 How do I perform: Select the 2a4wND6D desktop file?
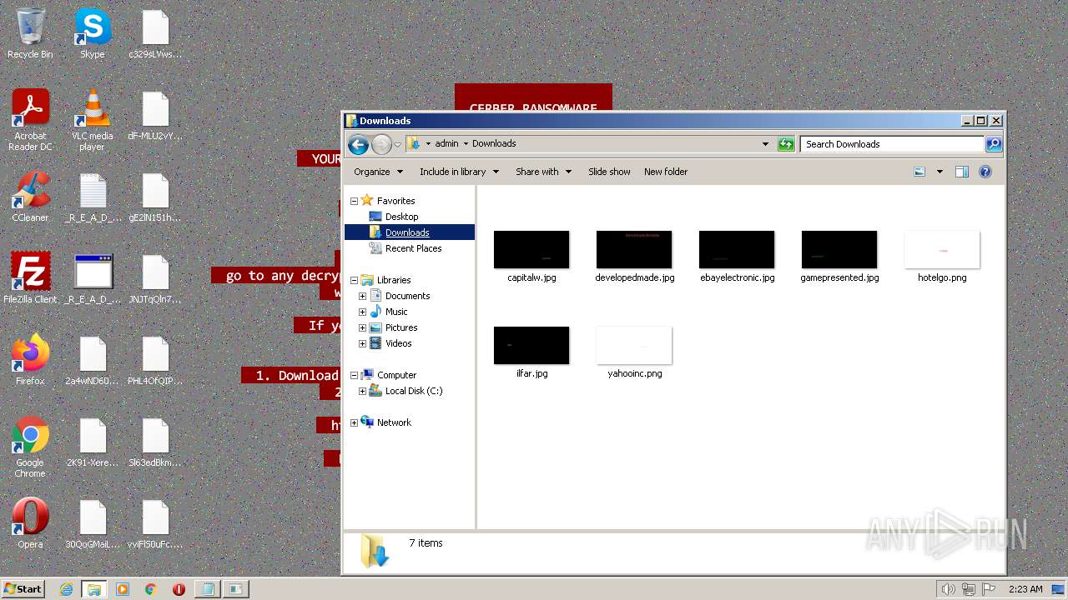click(93, 361)
